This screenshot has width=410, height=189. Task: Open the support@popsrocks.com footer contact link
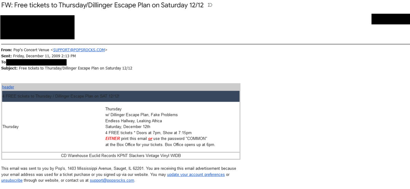[x=112, y=180]
